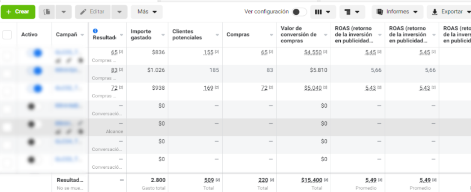Click the duplicate campaign icon
Image resolution: width=471 pixels, height=192 pixels.
click(x=47, y=12)
